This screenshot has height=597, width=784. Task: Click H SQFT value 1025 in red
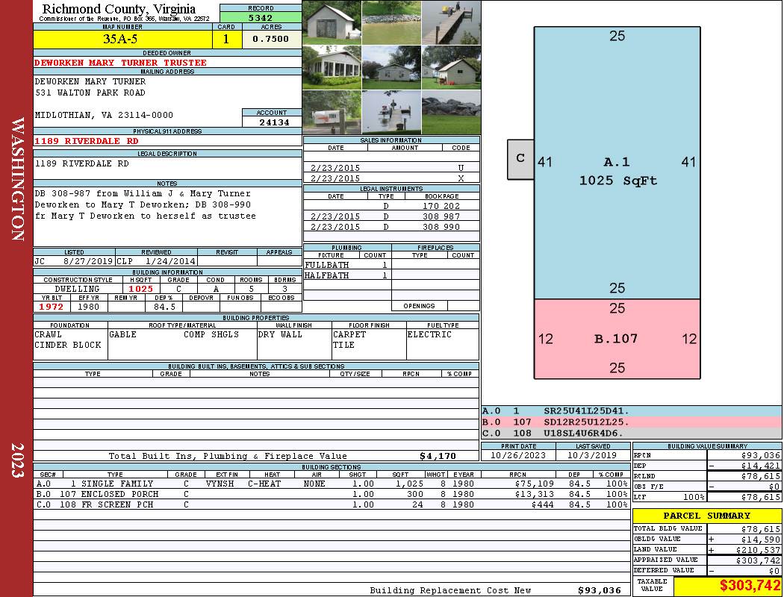pos(140,289)
